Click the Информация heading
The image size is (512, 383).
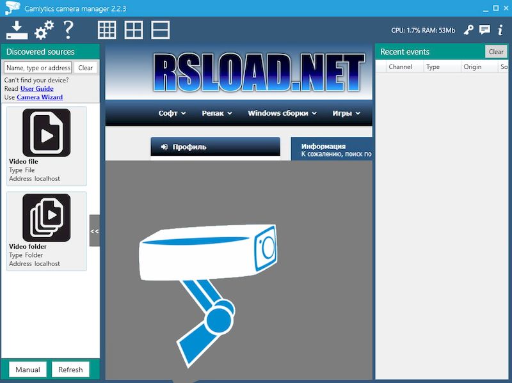[x=323, y=146]
